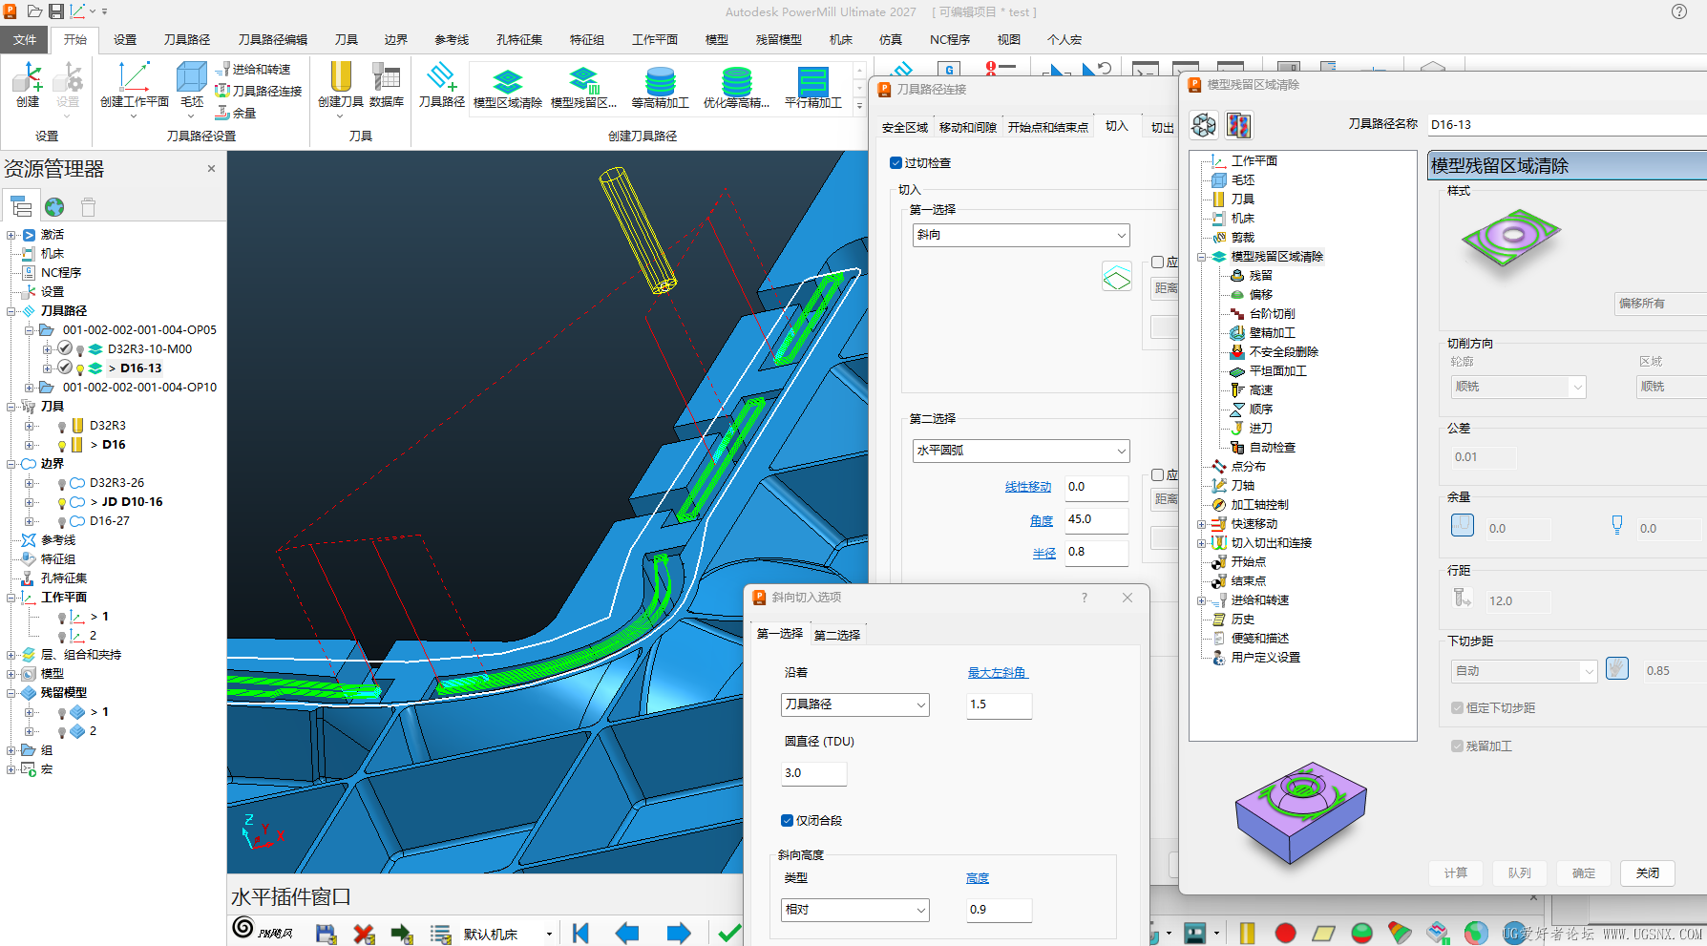Click the Queue (队列) button
The height and width of the screenshot is (946, 1707).
1520,873
